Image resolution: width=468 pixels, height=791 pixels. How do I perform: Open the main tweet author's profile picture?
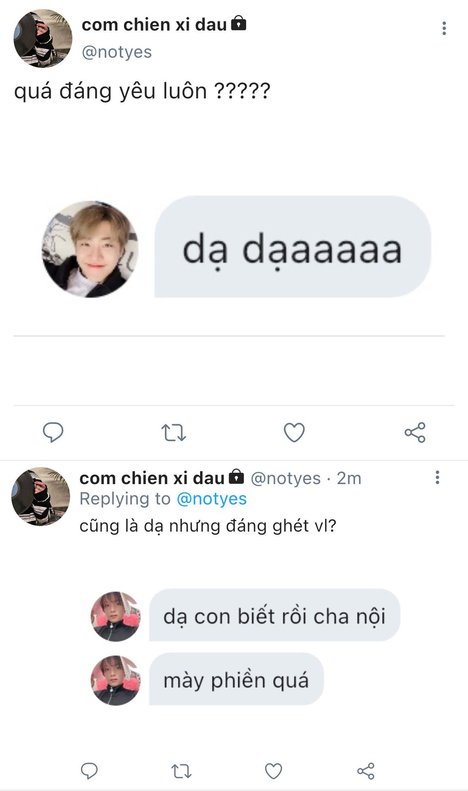(43, 38)
